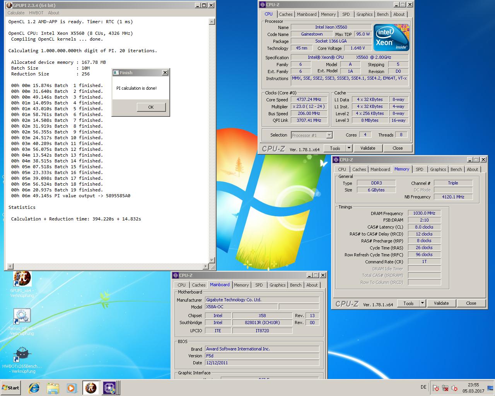Click the Intel Xeon logo in CPU-Z

coord(392,38)
